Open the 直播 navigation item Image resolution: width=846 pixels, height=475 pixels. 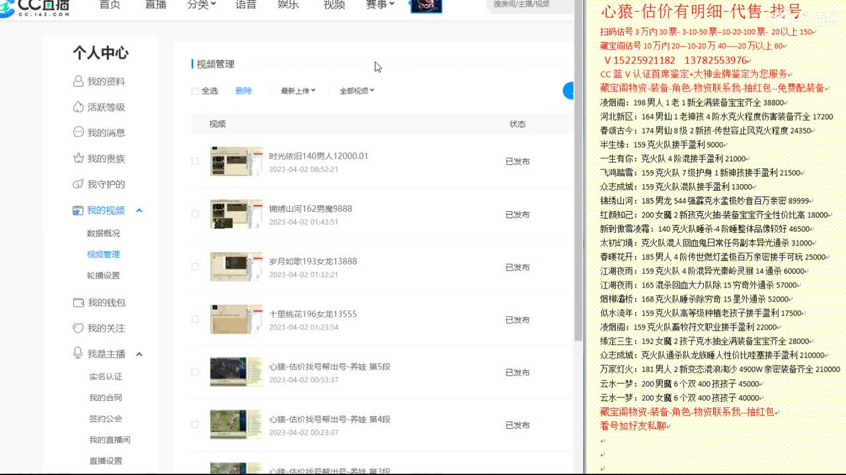pyautogui.click(x=155, y=5)
